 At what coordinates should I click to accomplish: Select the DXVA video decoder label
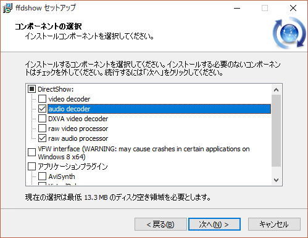pyautogui.click(x=78, y=119)
